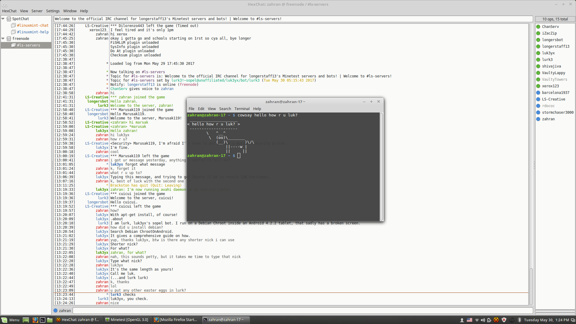Open the Wi-Fi network tray icon
Viewport: 576px width, 324px height.
477,320
